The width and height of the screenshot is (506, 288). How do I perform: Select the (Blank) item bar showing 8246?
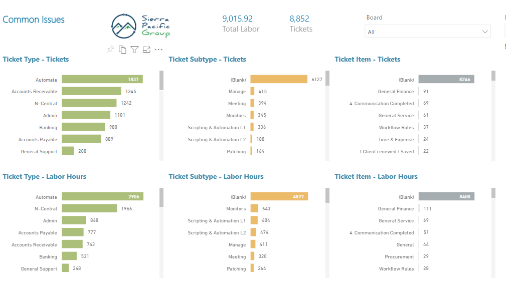coord(446,79)
